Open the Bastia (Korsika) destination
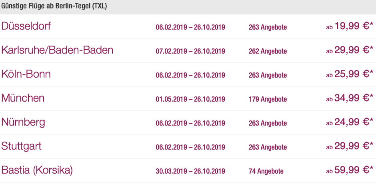The image size is (376, 184). click(37, 170)
